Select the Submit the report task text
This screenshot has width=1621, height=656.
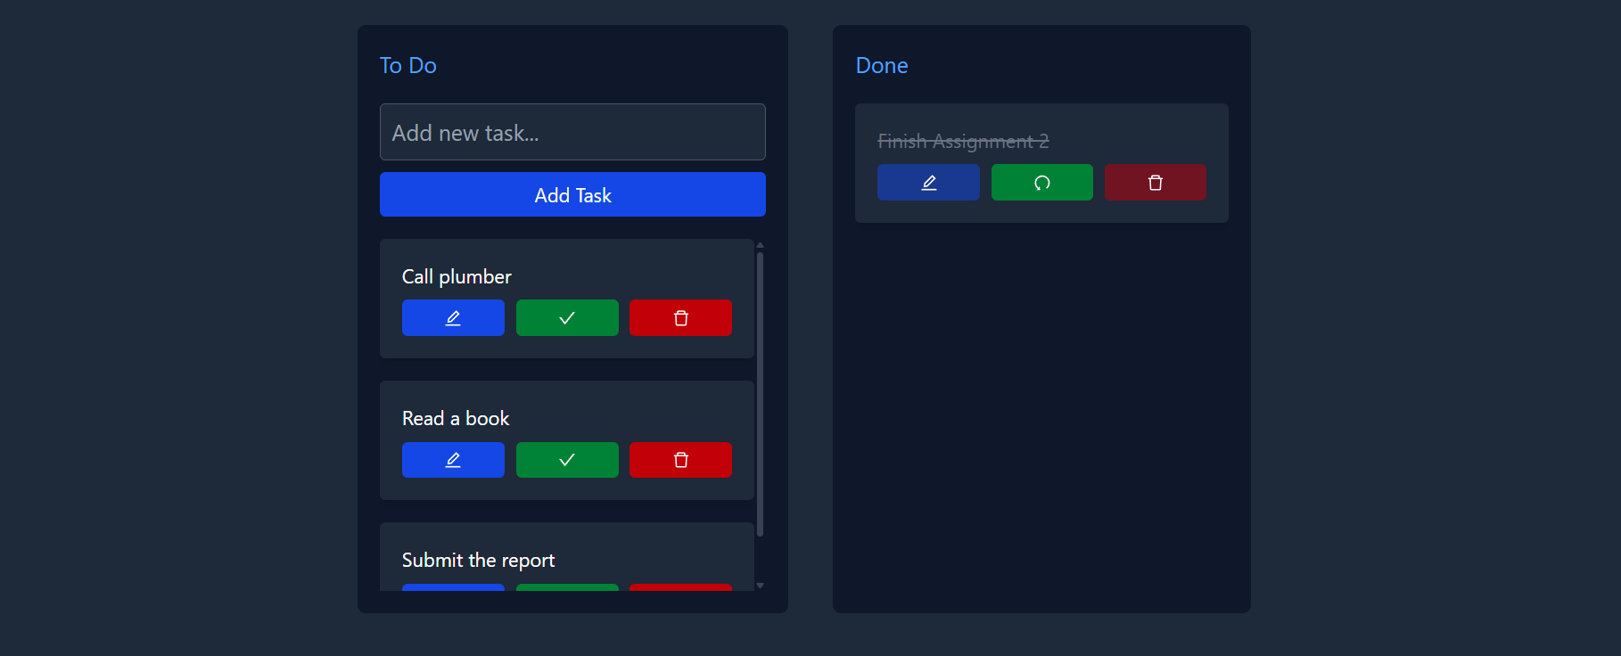point(478,561)
